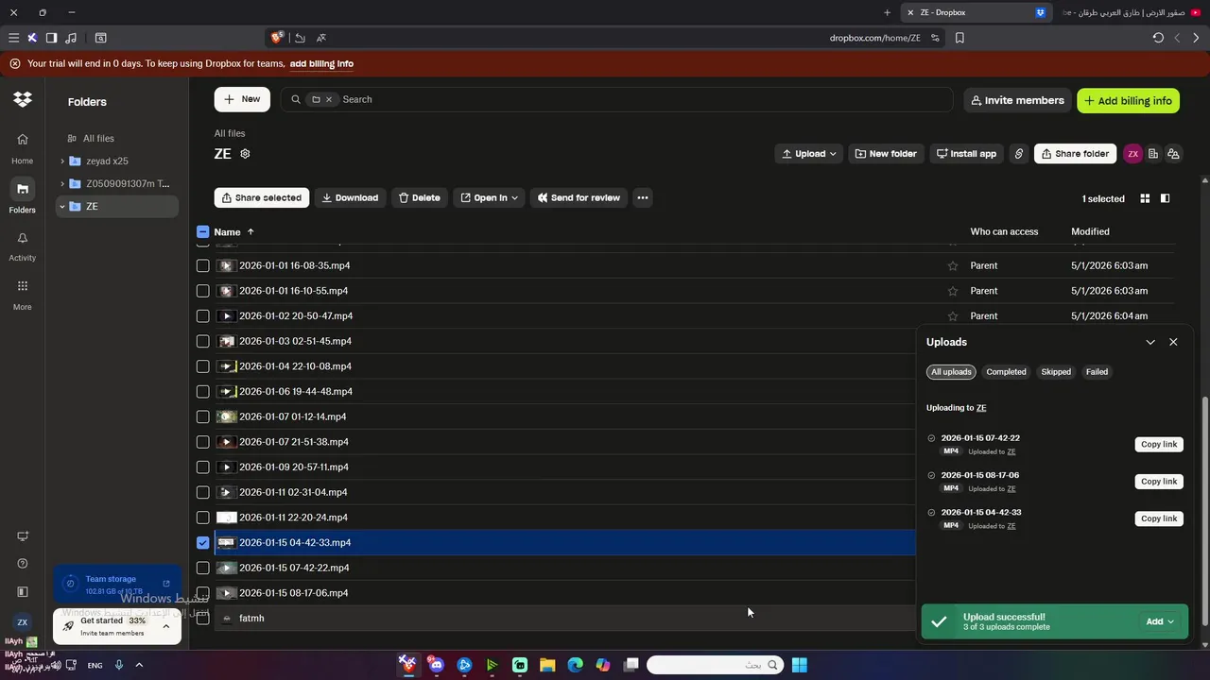Open the Open in dropdown
The width and height of the screenshot is (1210, 680).
pyautogui.click(x=490, y=198)
